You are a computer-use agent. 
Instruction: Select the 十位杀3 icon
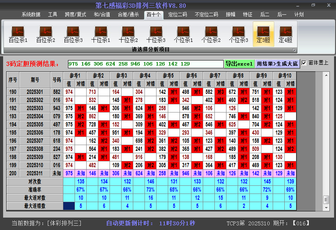[x=156, y=34]
